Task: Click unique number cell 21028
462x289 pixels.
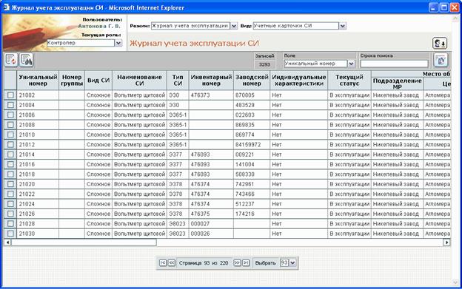Action: (27, 224)
